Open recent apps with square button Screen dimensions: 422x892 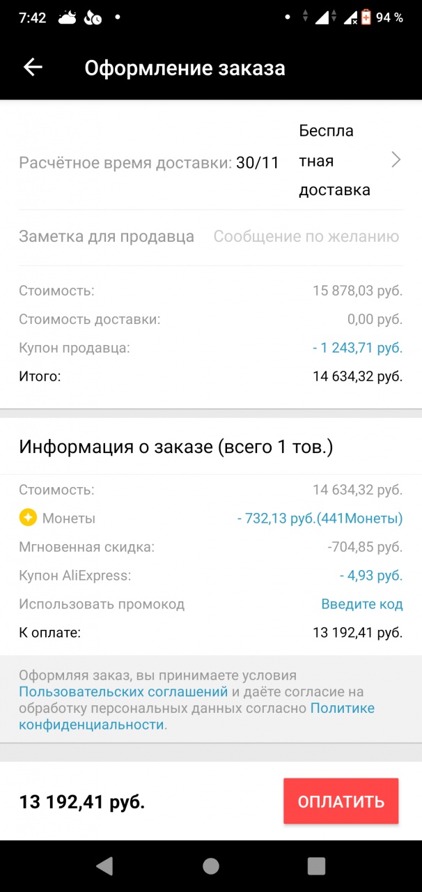click(x=316, y=866)
